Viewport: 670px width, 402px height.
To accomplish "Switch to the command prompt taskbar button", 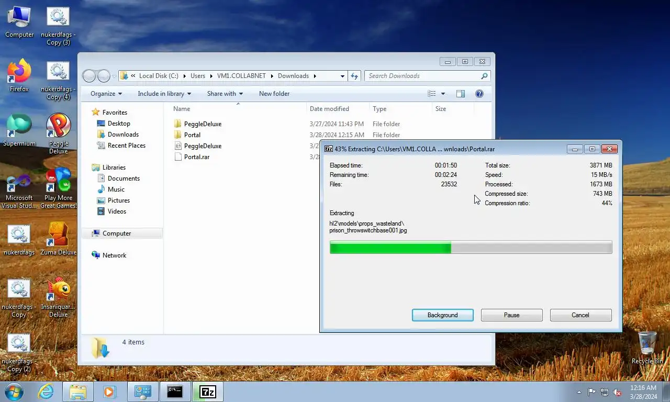I will [x=175, y=392].
